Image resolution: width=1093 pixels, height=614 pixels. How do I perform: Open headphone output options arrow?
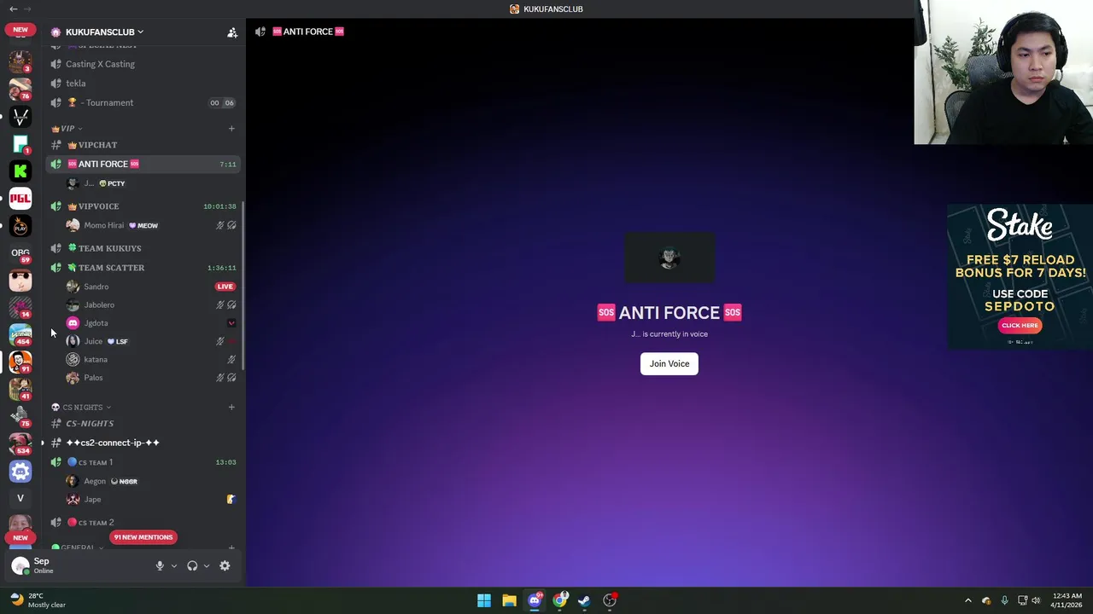(x=207, y=565)
